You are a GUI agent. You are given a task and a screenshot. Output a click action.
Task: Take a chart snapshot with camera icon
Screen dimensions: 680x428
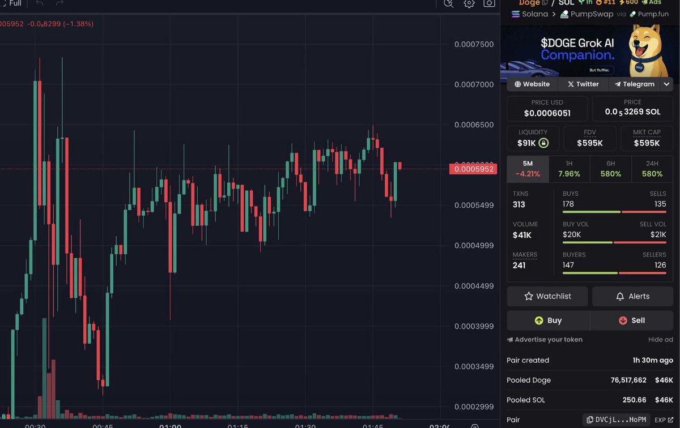(x=489, y=3)
